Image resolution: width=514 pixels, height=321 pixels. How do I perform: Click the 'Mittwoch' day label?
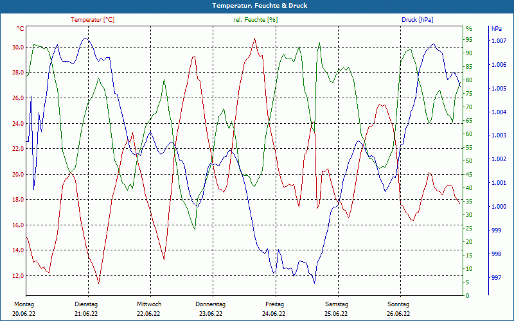pyautogui.click(x=149, y=304)
